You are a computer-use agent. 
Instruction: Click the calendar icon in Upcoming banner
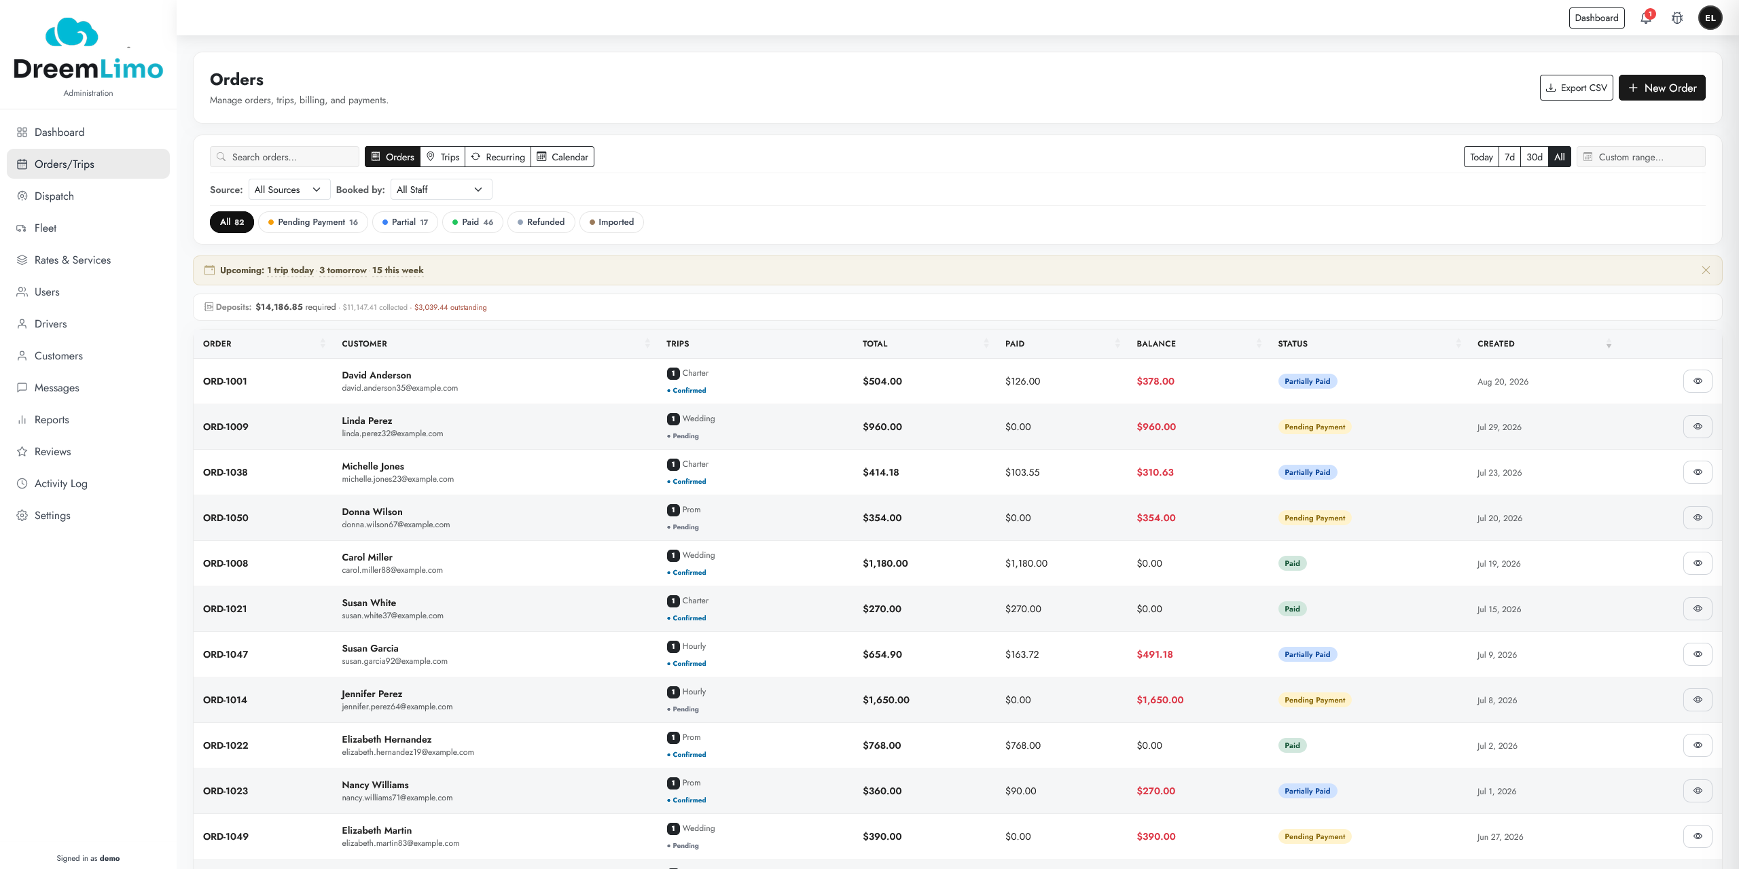tap(209, 270)
